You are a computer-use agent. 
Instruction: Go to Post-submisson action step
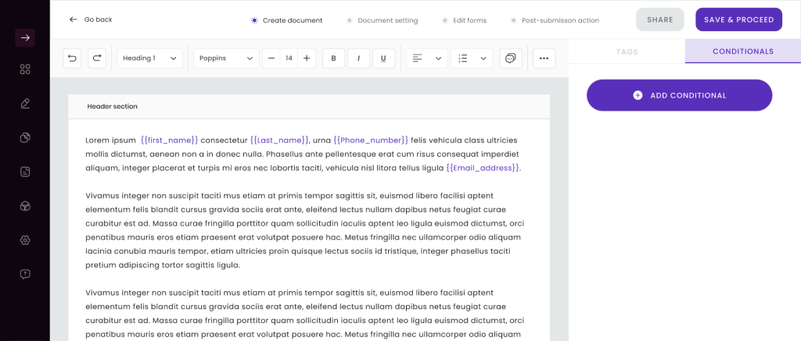point(555,20)
